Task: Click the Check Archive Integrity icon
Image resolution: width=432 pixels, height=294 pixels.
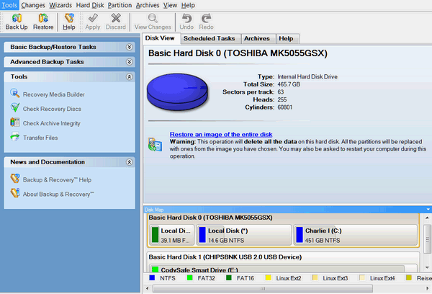Action: 15,122
